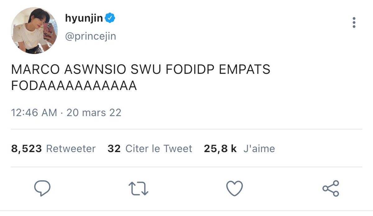The image size is (373, 216).
Task: Click the hyunjin display name
Action: 84,19
